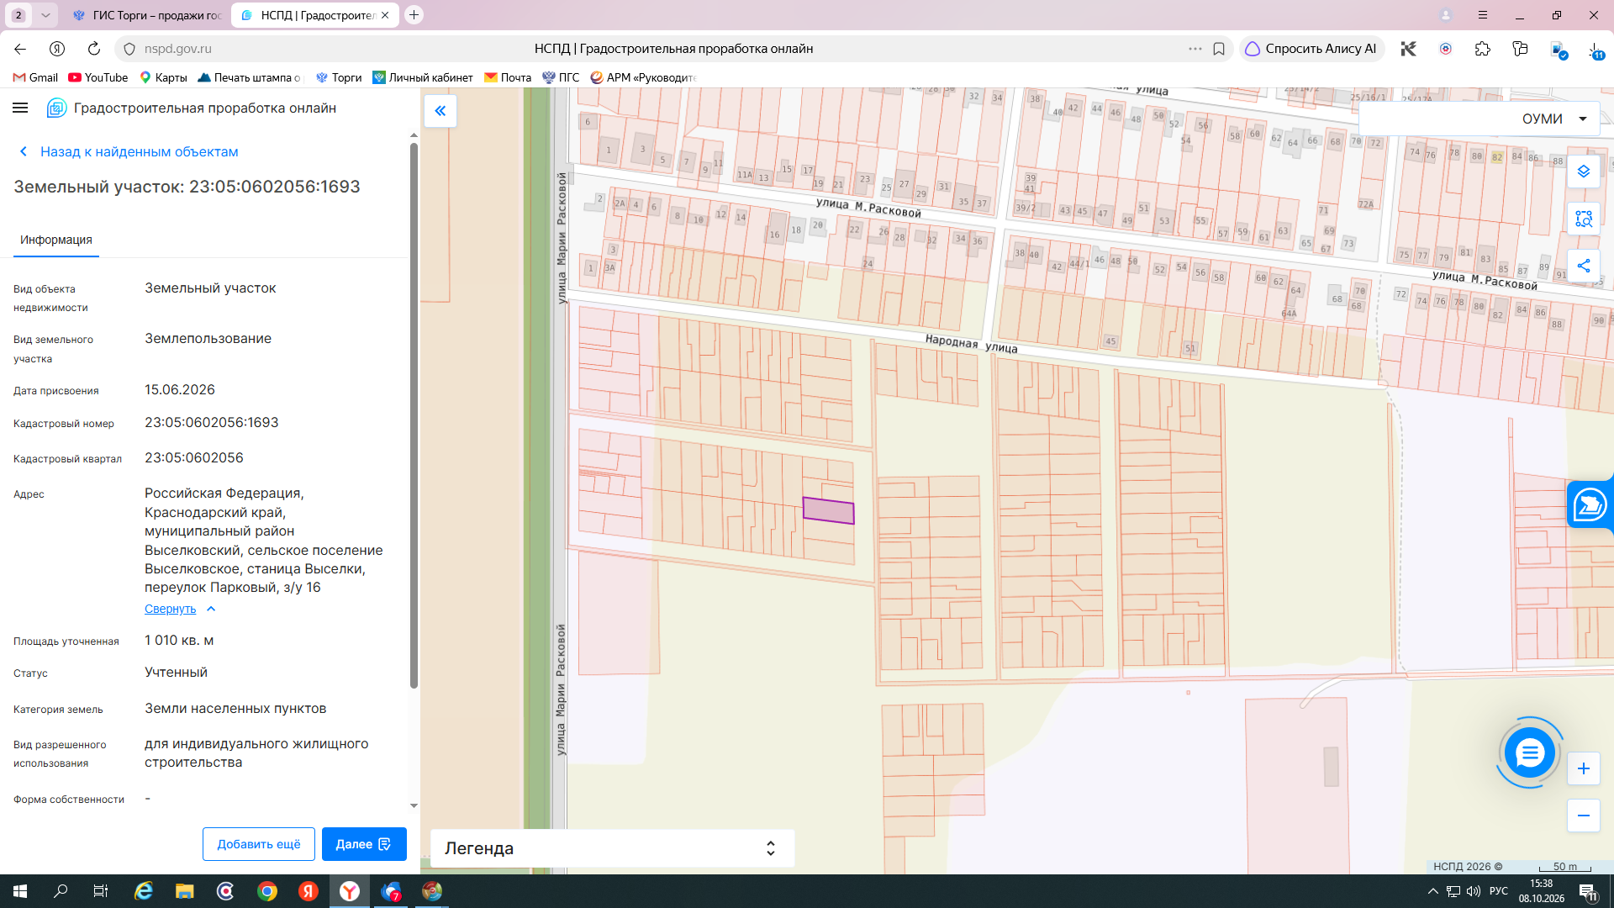Open Chrome from the taskbar

pos(267,891)
